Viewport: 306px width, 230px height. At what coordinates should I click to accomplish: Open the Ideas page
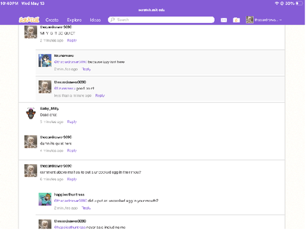coord(95,20)
